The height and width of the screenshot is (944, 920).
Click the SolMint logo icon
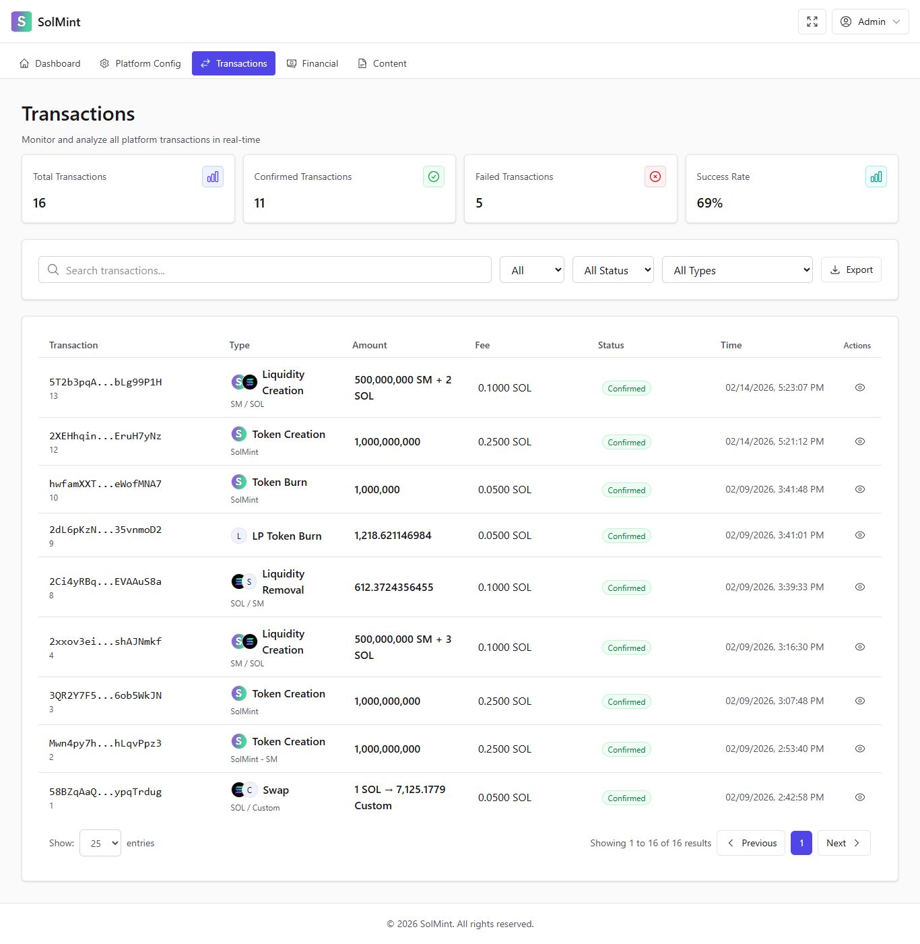click(x=22, y=22)
